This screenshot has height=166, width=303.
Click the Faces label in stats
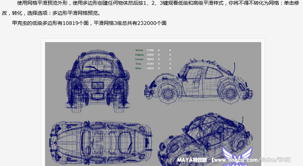139,59
